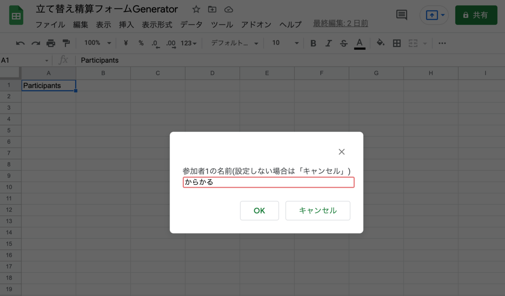The image size is (505, 296).
Task: Click the 最終編集: 2 日前 link
Action: click(x=340, y=24)
